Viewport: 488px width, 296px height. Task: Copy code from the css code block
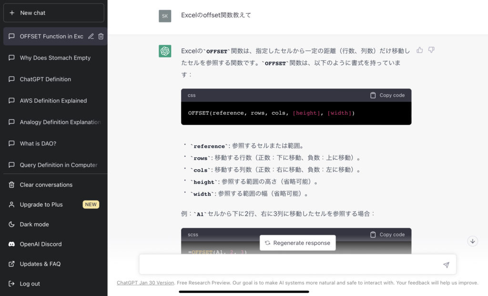point(387,95)
